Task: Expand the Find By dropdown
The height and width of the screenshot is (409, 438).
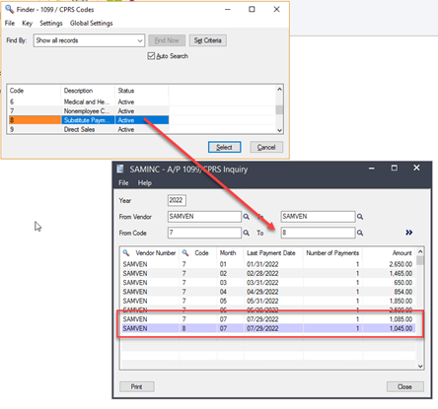Action: (x=140, y=40)
